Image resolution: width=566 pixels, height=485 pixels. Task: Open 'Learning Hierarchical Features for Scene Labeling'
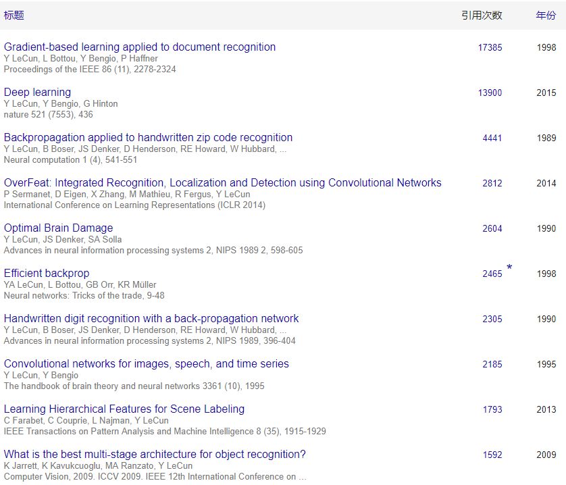[124, 409]
